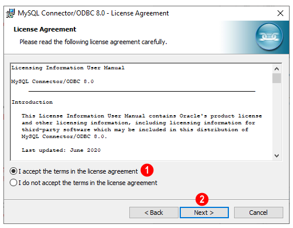This screenshot has height=228, width=293.
Task: Click the license scrollbar thumb
Action: (x=276, y=78)
